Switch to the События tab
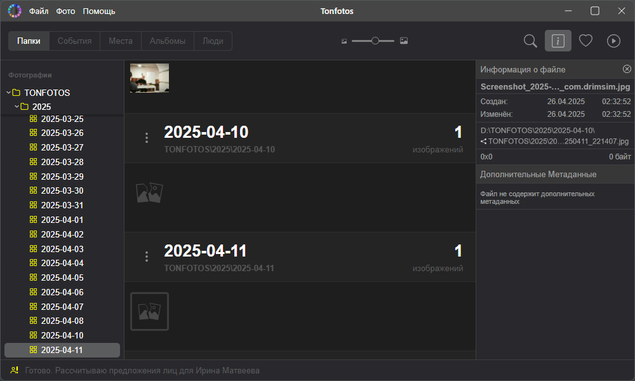Image resolution: width=635 pixels, height=381 pixels. tap(74, 41)
